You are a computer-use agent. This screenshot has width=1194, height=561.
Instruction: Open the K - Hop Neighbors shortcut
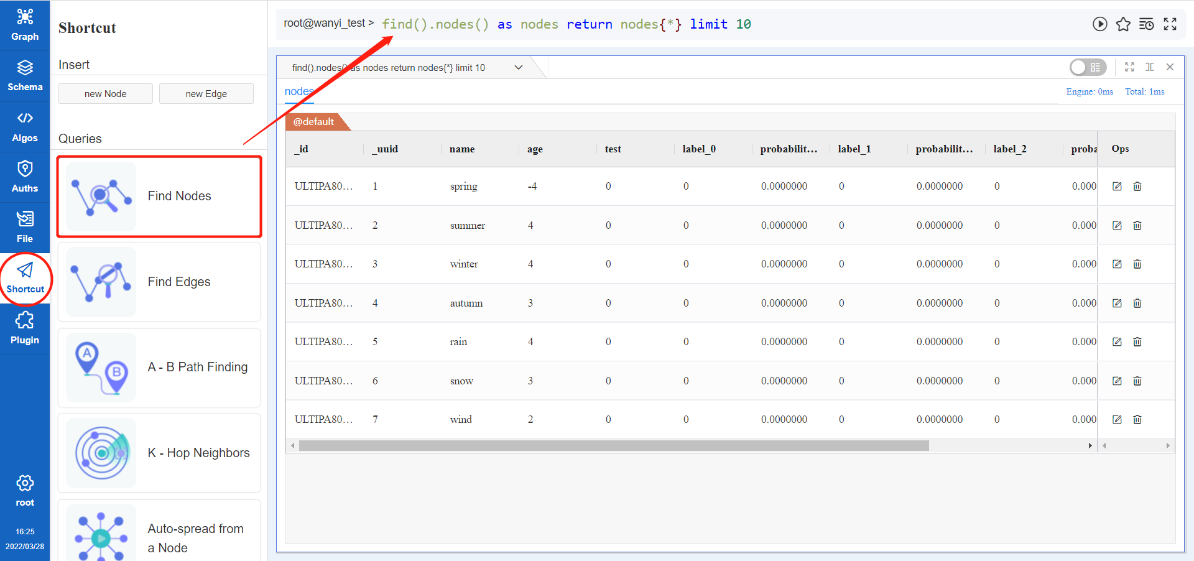click(x=159, y=453)
